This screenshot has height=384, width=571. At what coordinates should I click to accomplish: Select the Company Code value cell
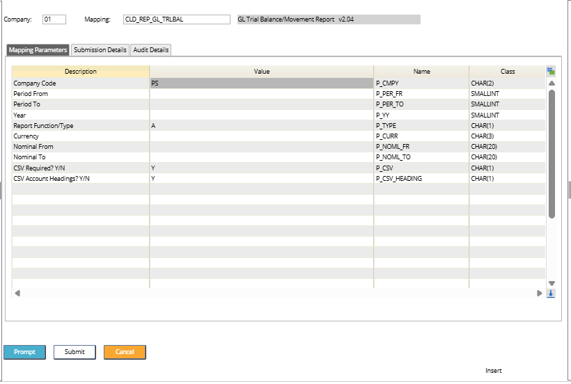(x=261, y=83)
